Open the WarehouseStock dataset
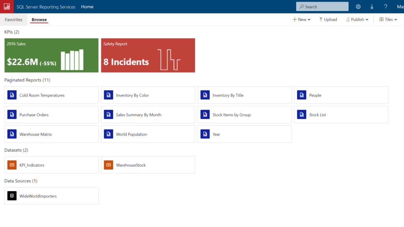This screenshot has width=404, height=227. click(148, 165)
